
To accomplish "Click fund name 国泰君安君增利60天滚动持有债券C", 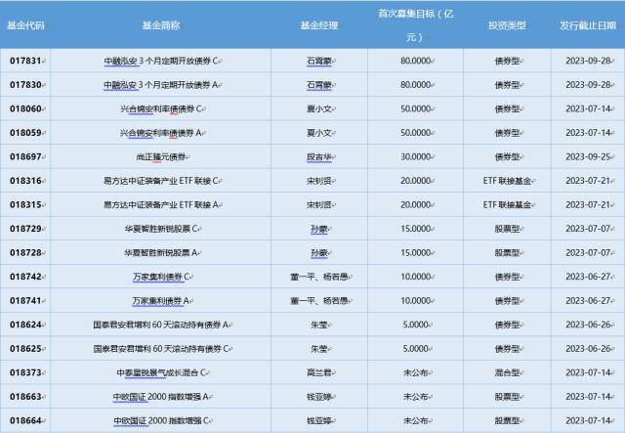I will coord(161,348).
